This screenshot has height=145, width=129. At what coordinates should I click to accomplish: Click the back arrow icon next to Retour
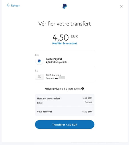point(8,5)
